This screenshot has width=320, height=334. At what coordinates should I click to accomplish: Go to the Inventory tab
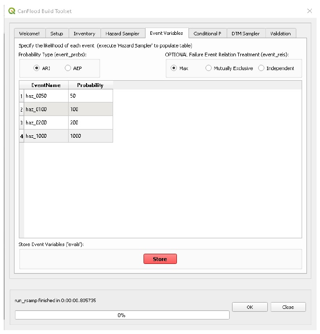[x=85, y=33]
